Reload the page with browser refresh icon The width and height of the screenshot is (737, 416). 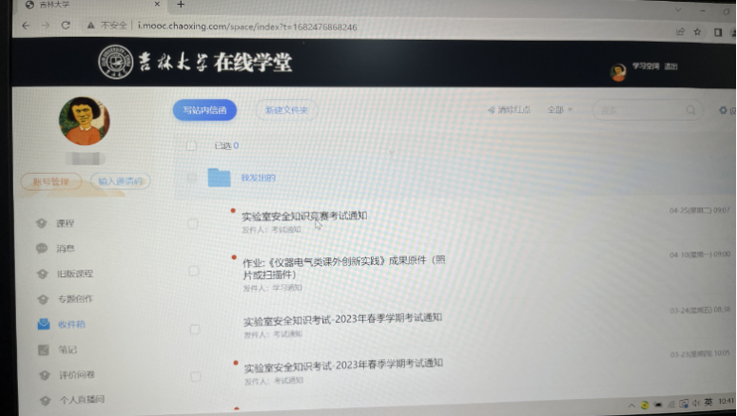point(66,26)
